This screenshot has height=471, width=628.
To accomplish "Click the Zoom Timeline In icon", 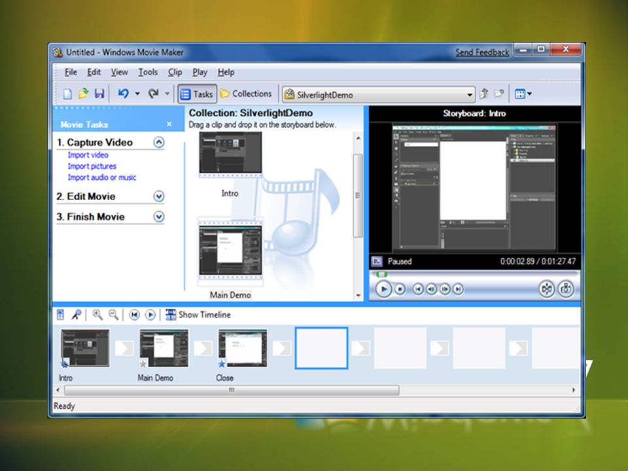I will pyautogui.click(x=97, y=315).
